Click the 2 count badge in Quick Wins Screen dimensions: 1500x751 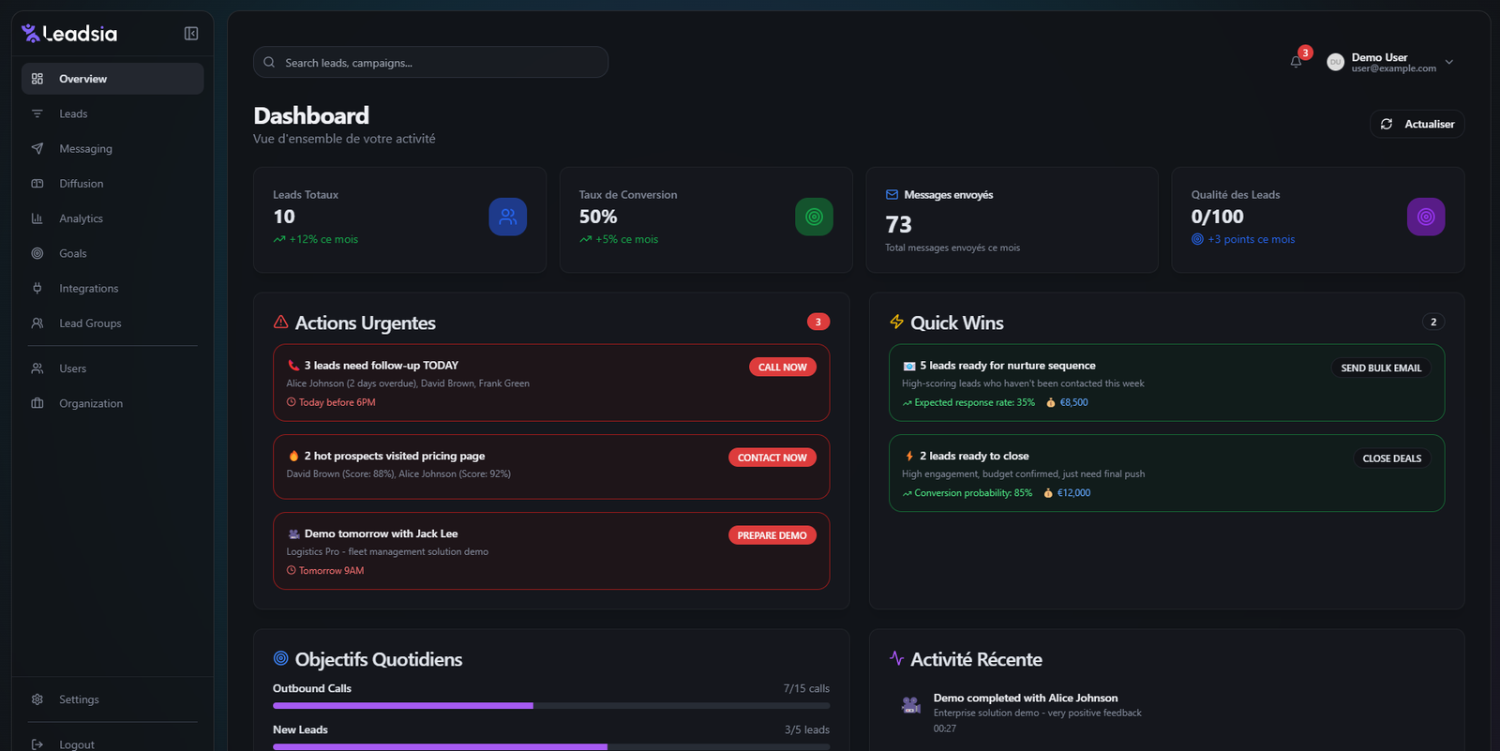1433,322
